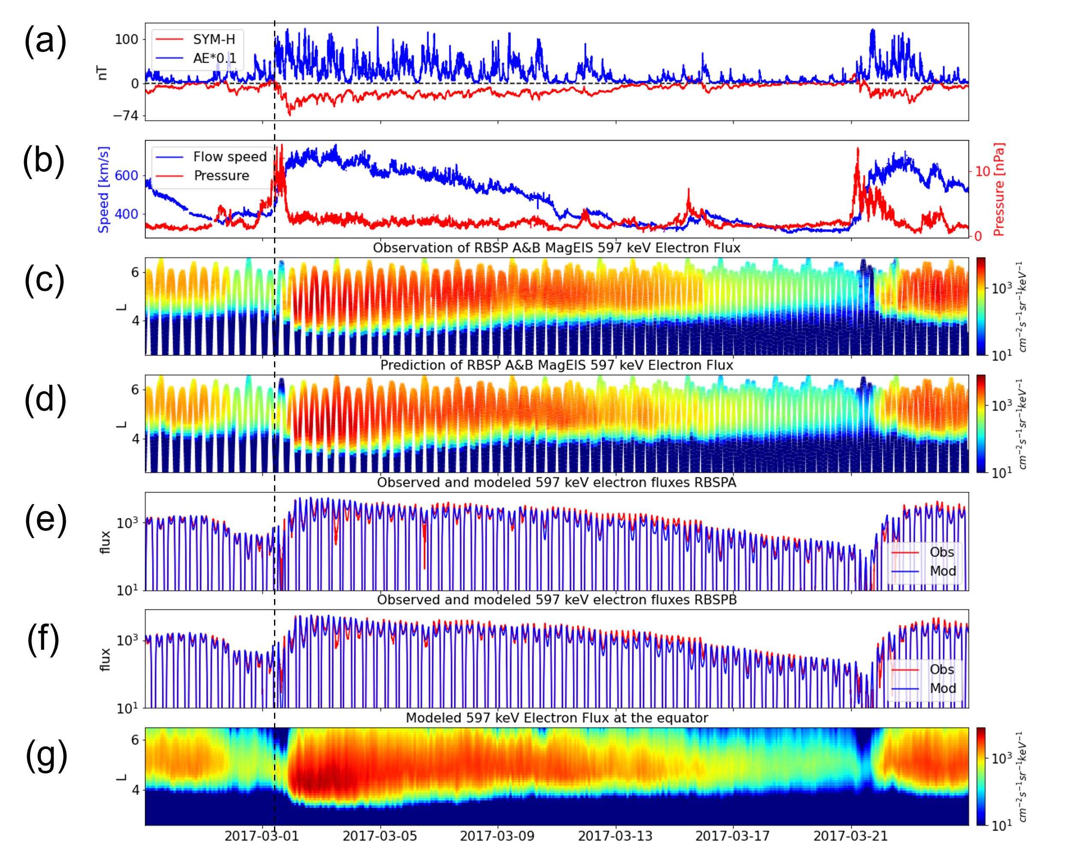
Task: Click the red Pressure [nPa] axis label
Action: tap(999, 189)
